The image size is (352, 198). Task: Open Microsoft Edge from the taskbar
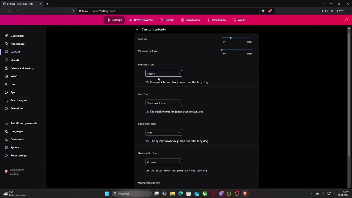[180, 194]
